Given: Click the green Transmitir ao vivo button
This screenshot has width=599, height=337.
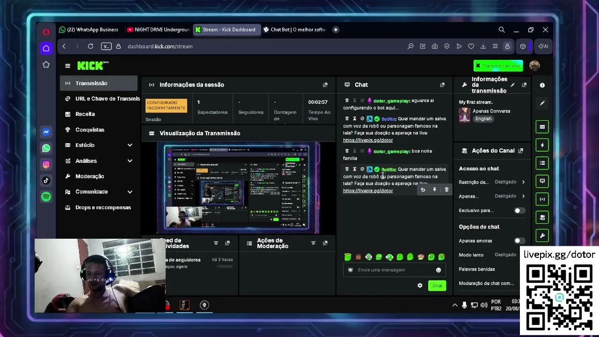Looking at the screenshot, I should [498, 66].
